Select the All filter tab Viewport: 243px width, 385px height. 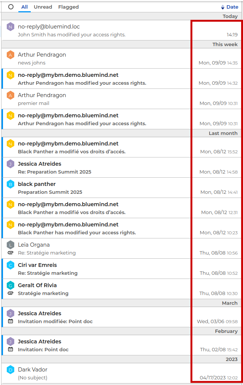[24, 7]
